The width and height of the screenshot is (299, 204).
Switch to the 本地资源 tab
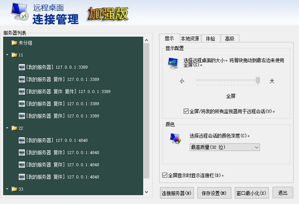coord(190,39)
